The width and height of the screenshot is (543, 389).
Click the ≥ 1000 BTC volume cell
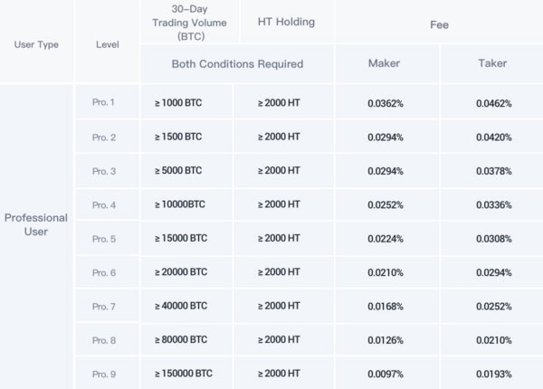pyautogui.click(x=178, y=103)
